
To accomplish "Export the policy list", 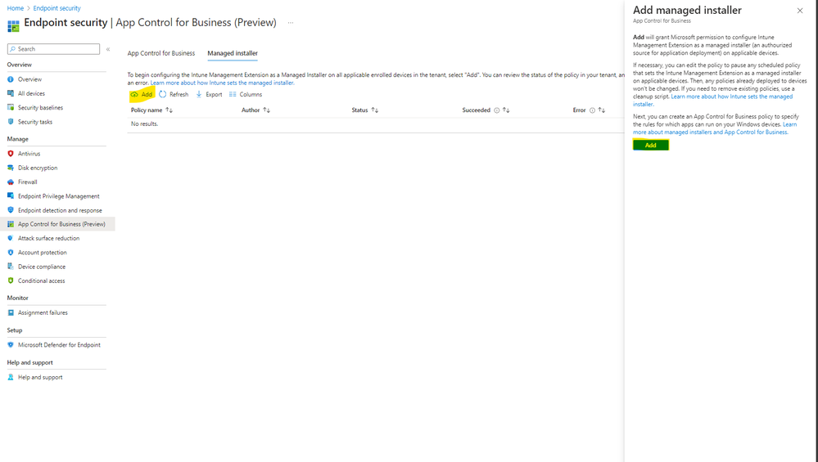I will point(209,94).
